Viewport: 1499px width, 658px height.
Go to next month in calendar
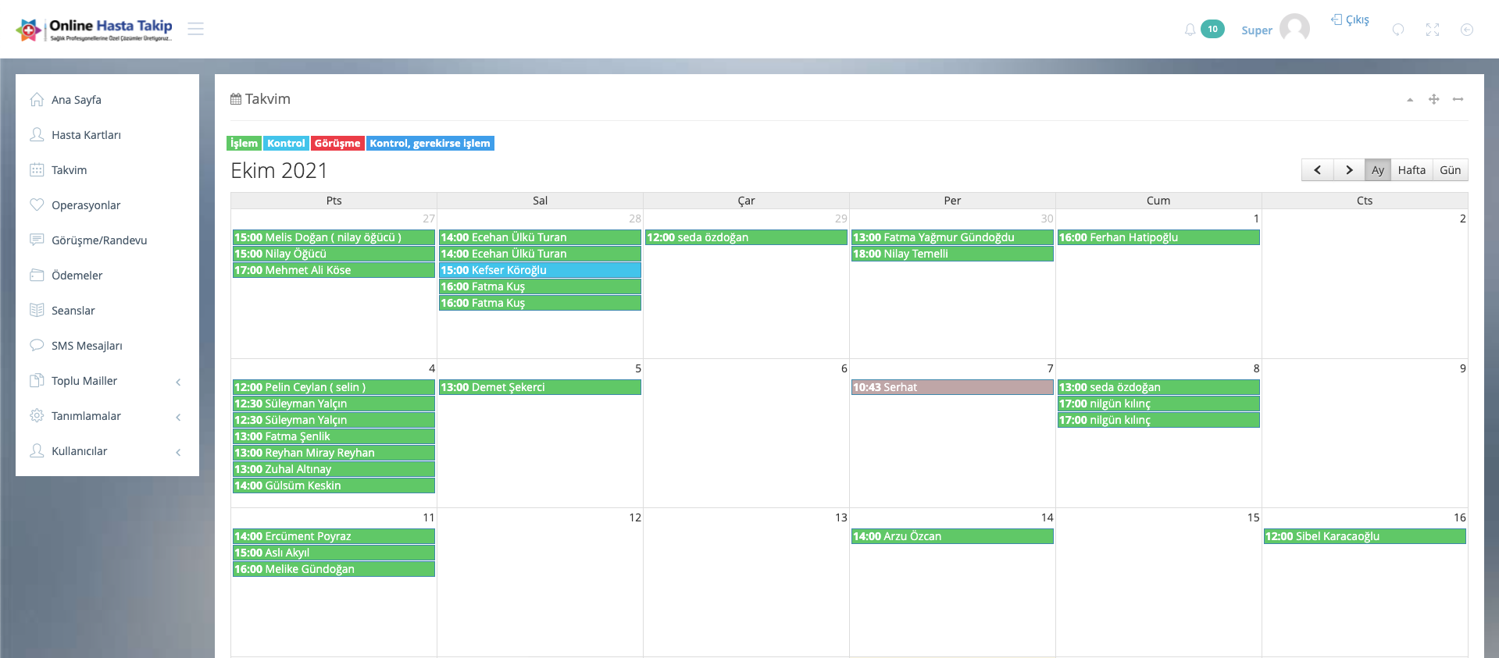(x=1348, y=170)
